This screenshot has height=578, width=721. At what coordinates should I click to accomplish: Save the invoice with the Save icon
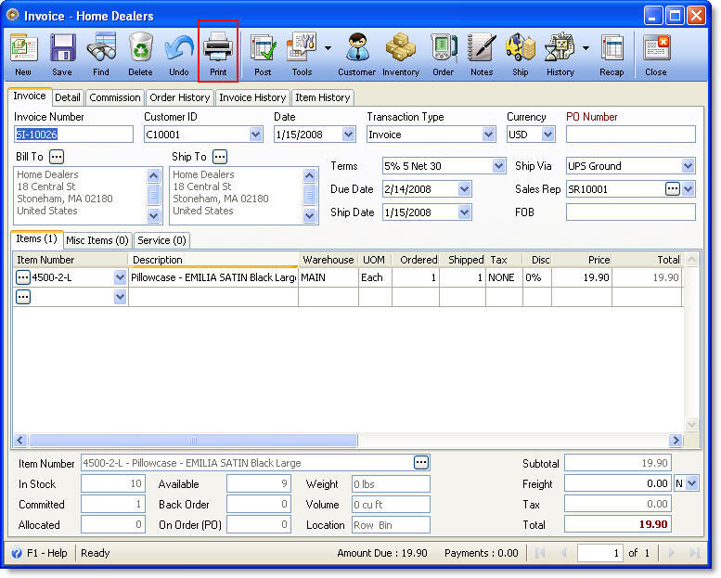click(x=62, y=53)
